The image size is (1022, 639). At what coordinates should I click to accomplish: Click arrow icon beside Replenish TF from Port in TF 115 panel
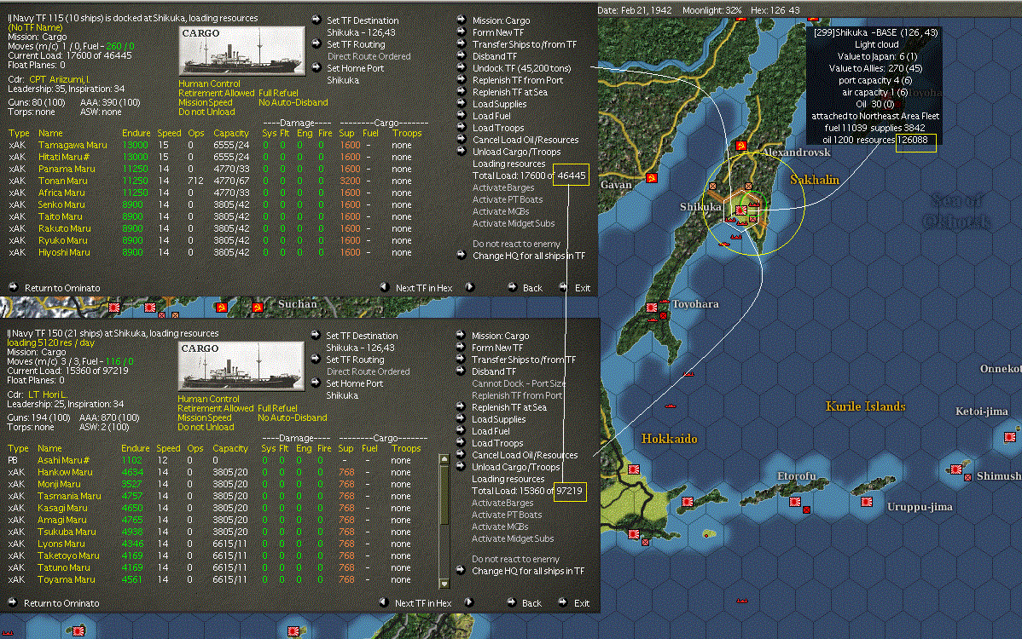pyautogui.click(x=462, y=80)
